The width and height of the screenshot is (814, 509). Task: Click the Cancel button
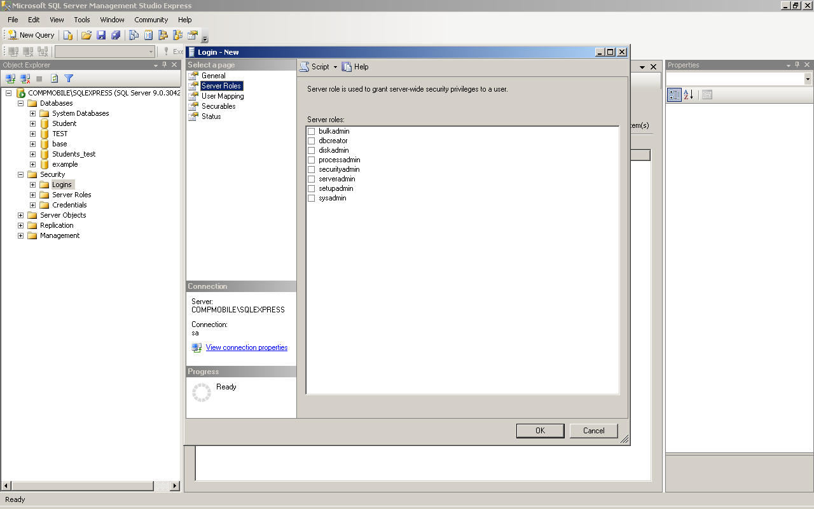594,431
